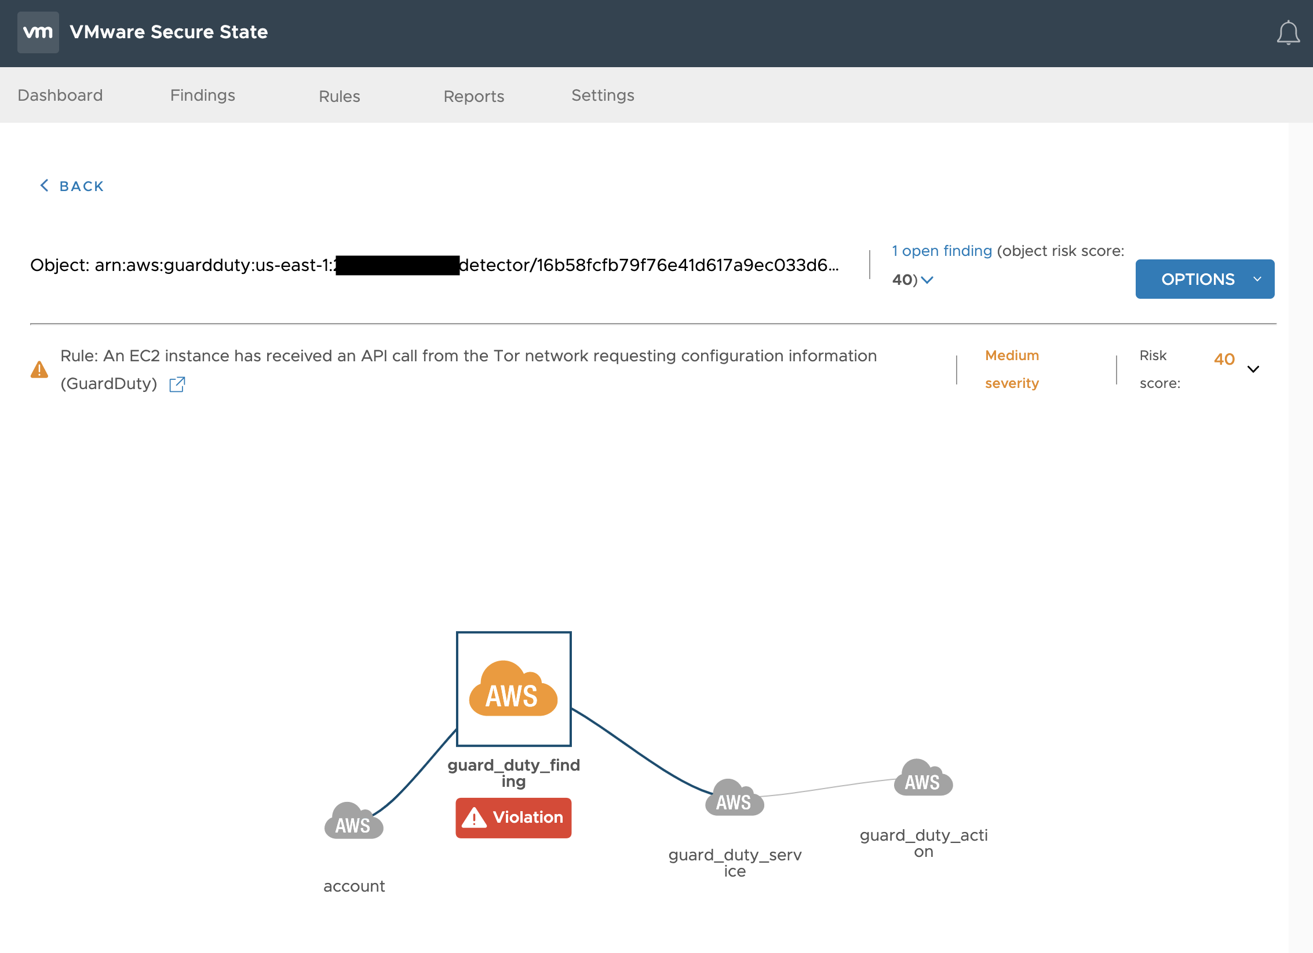This screenshot has height=953, width=1313.
Task: Click the '1 open finding' link
Action: (x=942, y=251)
